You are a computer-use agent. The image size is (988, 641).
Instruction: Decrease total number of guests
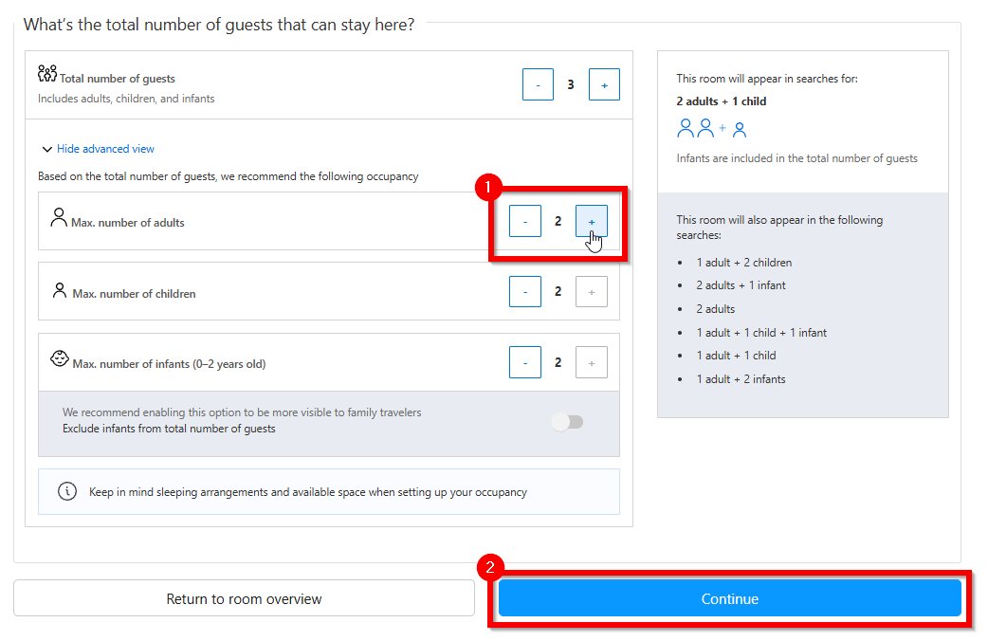[x=538, y=84]
